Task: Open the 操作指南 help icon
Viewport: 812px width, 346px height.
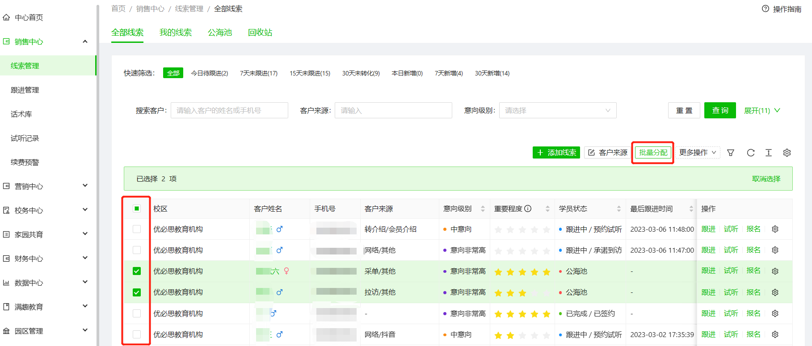Action: [x=766, y=8]
